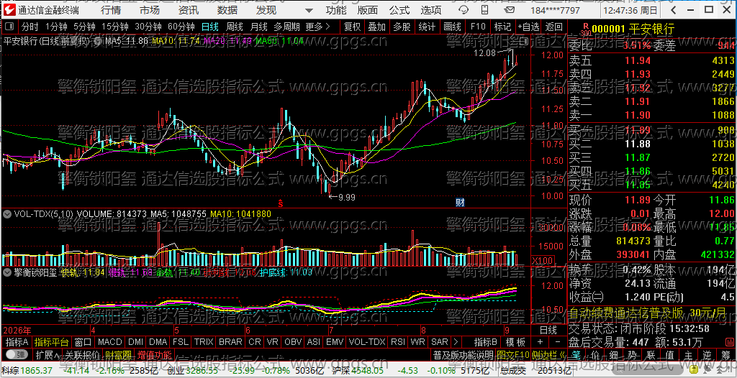The height and width of the screenshot is (378, 737).
Task: Show more indicators via arrow after SAR
Action: [x=455, y=341]
